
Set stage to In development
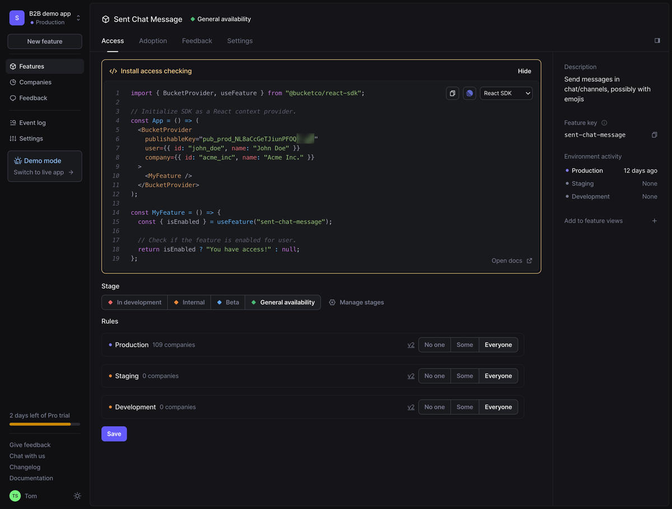(x=135, y=303)
